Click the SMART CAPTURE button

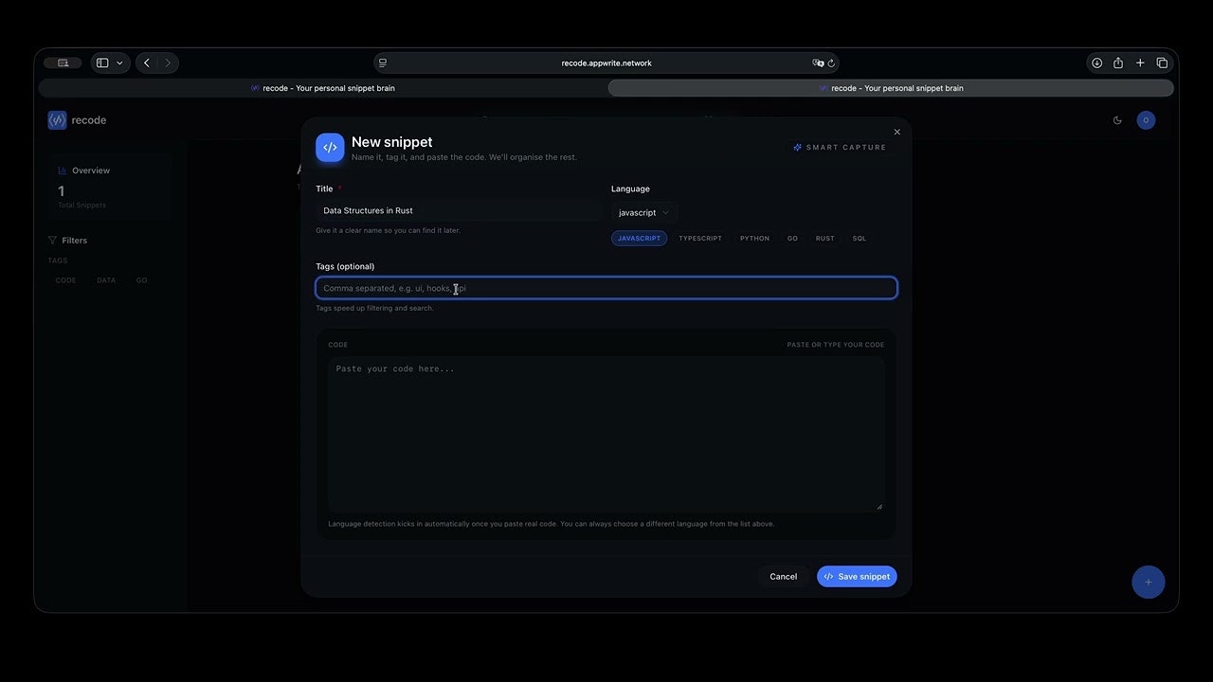[840, 148]
